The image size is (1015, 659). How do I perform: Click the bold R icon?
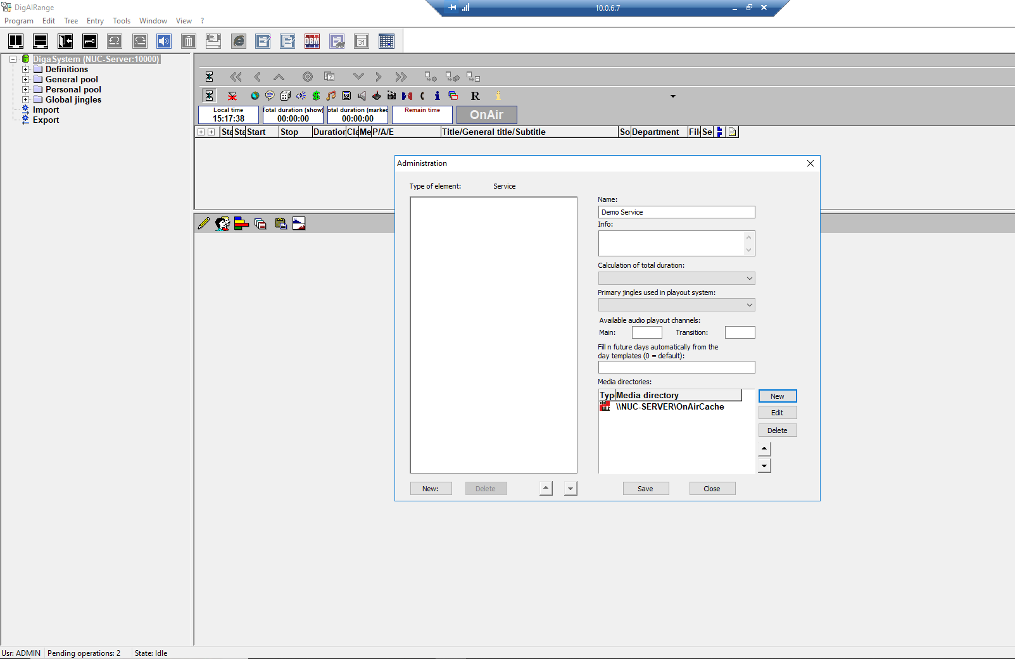pos(475,96)
